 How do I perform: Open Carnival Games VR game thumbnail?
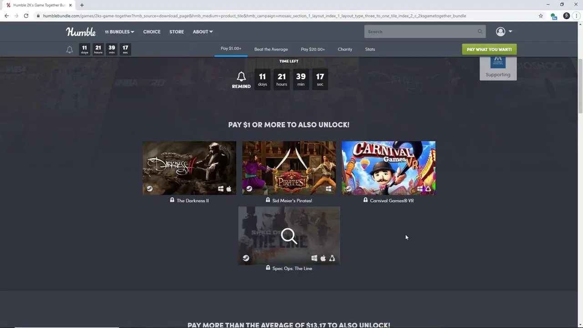coord(389,168)
